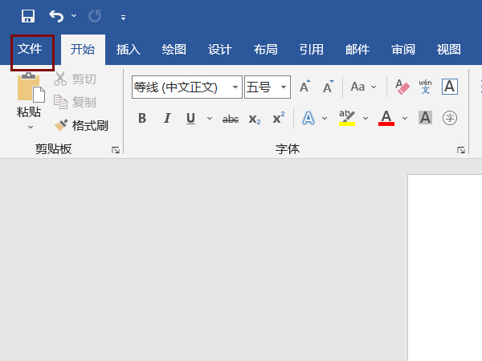Switch to the 插入 (Insert) tab
The image size is (482, 361).
(129, 49)
